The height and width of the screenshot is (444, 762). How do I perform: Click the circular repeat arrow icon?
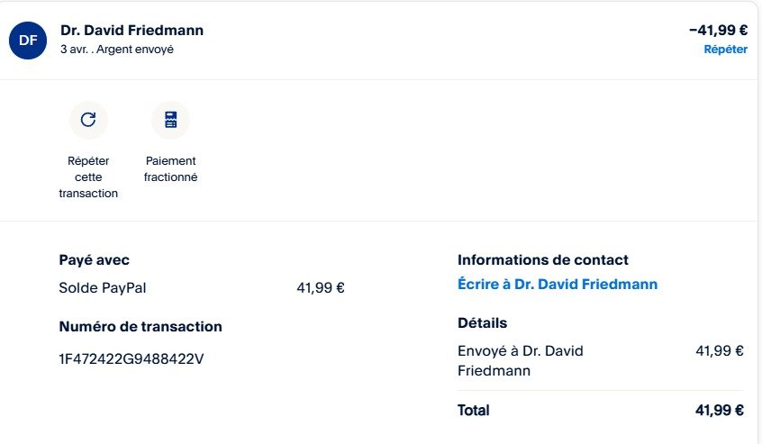(x=88, y=120)
